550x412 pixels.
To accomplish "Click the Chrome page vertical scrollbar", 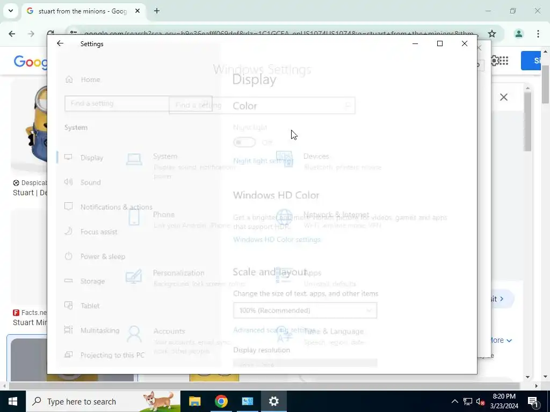I will coord(546,84).
